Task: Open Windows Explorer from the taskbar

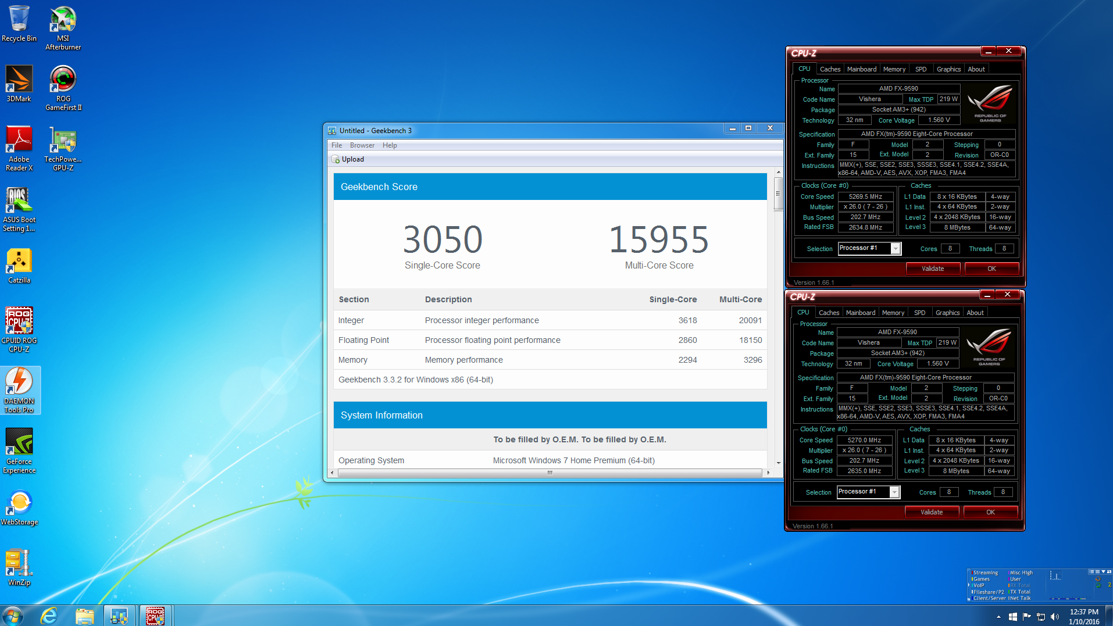Action: (84, 616)
